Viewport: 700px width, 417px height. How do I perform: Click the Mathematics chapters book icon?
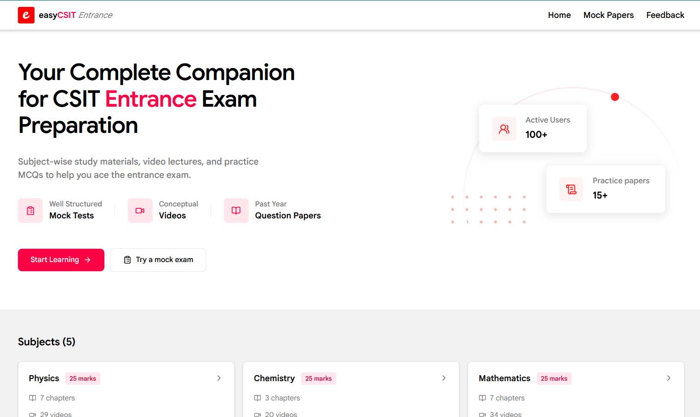coord(482,398)
